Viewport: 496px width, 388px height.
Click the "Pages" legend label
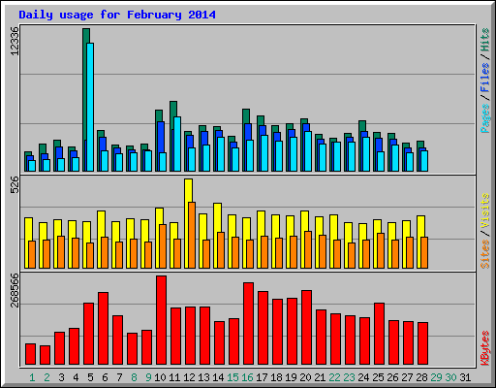pyautogui.click(x=485, y=118)
